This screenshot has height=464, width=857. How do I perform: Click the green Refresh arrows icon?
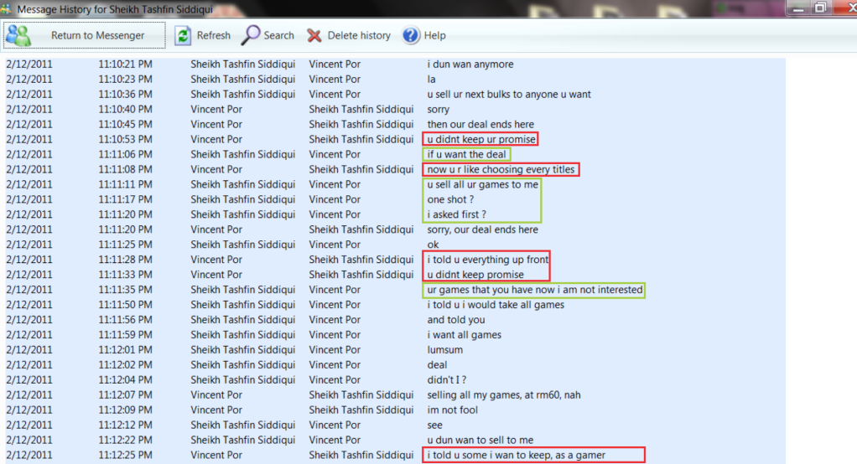pyautogui.click(x=183, y=35)
